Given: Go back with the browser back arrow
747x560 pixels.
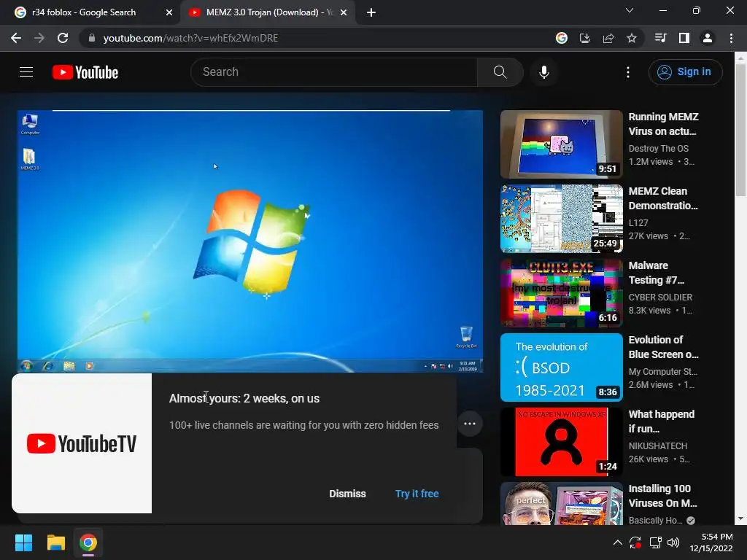Looking at the screenshot, I should (x=16, y=38).
